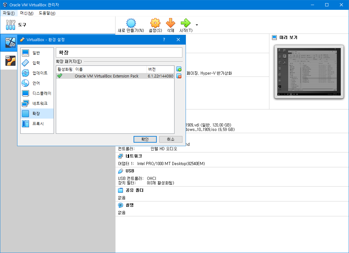Select the second VM with orange icon

tap(10, 61)
